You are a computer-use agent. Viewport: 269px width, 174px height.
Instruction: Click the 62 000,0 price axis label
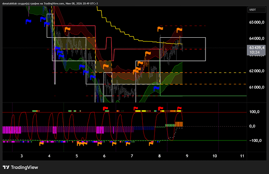tap(257, 71)
